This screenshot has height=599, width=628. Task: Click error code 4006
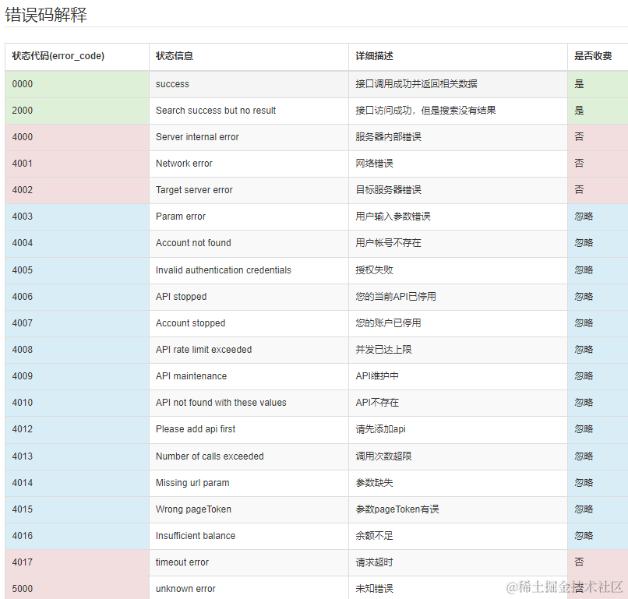click(x=23, y=296)
